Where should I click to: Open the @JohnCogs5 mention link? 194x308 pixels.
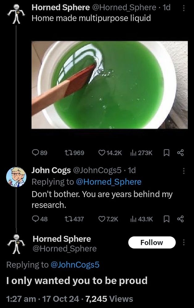(74, 265)
